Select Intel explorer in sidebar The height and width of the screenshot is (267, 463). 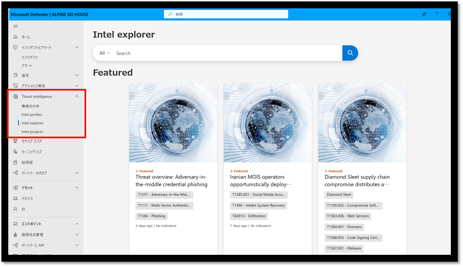[33, 123]
